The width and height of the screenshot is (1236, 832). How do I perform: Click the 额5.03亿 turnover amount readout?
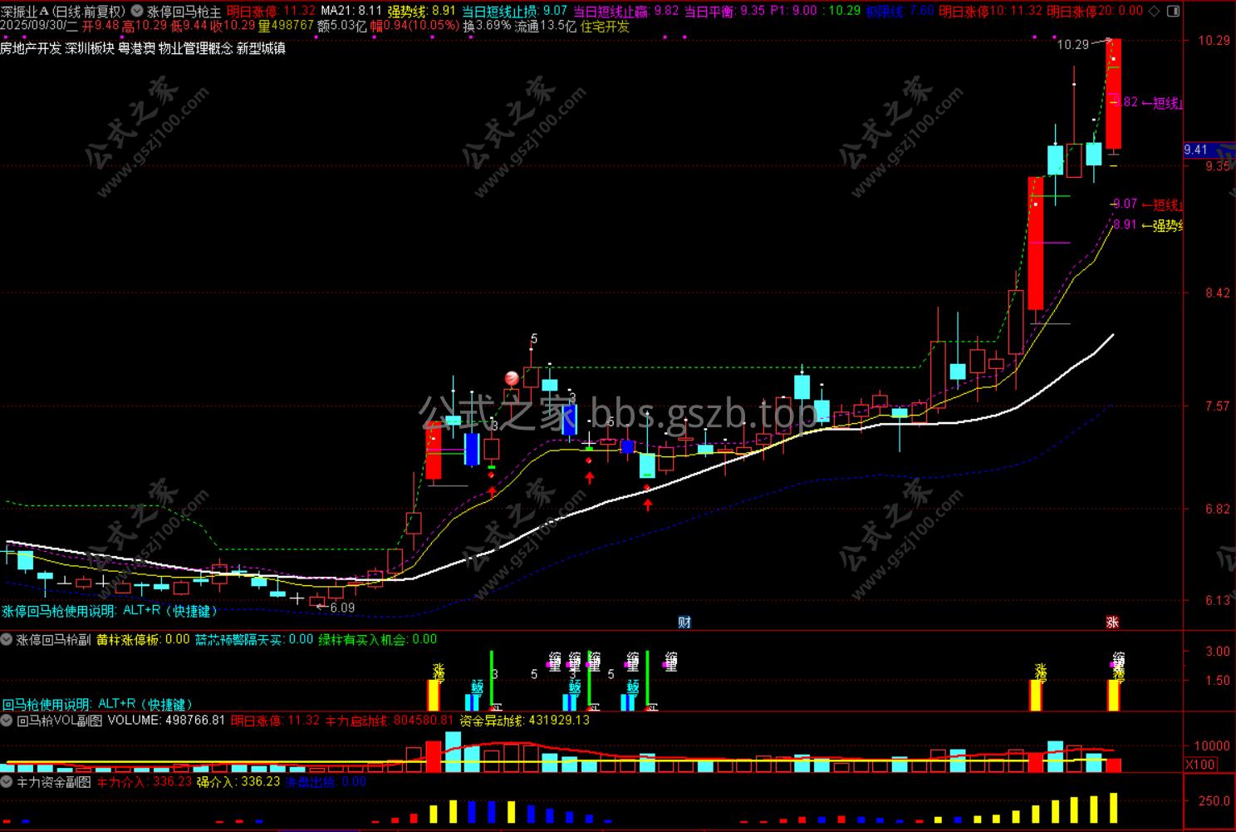[342, 26]
